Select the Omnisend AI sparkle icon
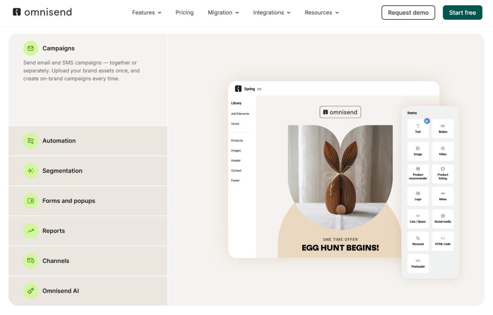Viewport: 493px width, 315px height. point(30,290)
